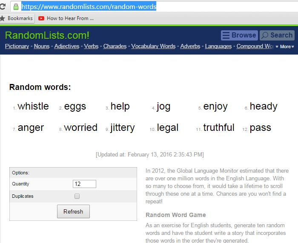298x243 pixels.
Task: Go to the Nouns list
Action: (x=42, y=46)
